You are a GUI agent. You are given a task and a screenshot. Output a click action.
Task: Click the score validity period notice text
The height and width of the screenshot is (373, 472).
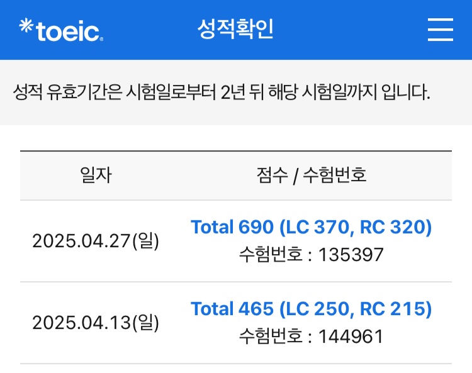coord(222,92)
